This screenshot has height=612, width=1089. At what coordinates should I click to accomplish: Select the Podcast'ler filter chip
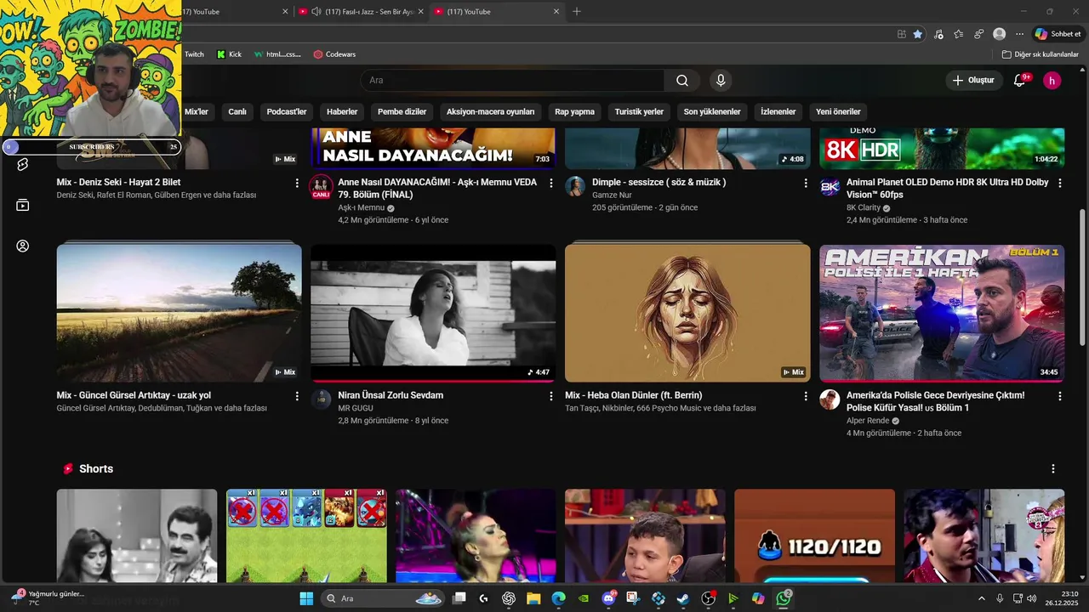[x=287, y=111]
